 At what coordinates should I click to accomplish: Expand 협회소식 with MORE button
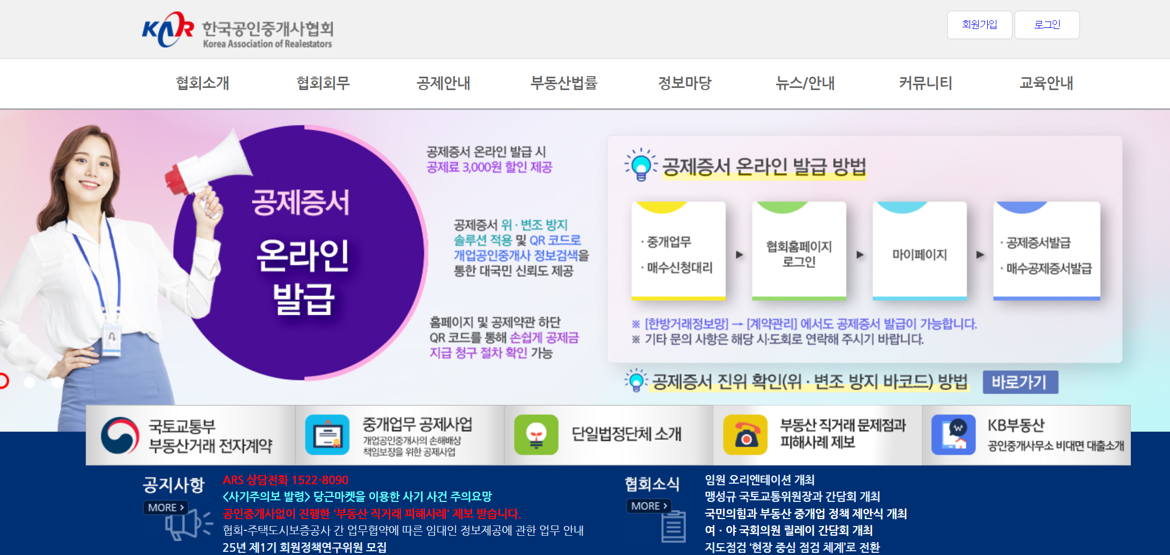pos(649,506)
